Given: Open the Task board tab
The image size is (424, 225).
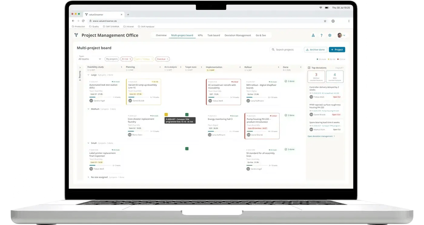Looking at the screenshot, I should pyautogui.click(x=214, y=35).
